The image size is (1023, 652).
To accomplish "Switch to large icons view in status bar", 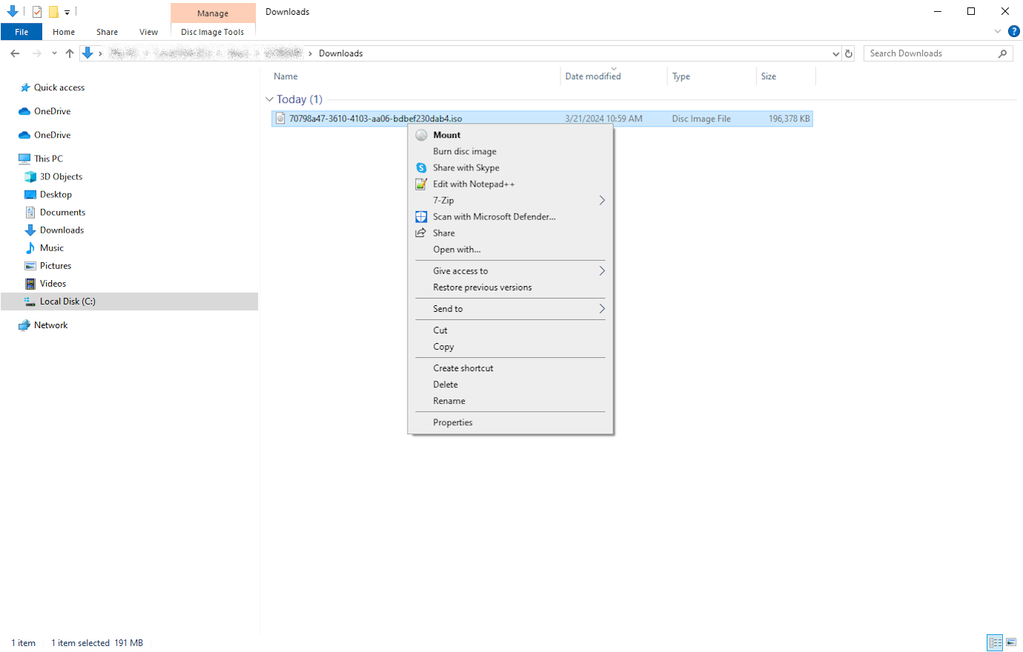I will click(x=1011, y=642).
